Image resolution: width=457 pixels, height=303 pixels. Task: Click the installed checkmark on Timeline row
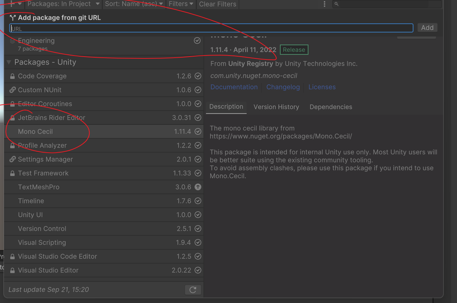[198, 201]
